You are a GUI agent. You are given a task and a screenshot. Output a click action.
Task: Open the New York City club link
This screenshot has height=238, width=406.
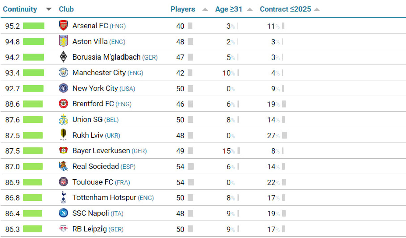(95, 88)
